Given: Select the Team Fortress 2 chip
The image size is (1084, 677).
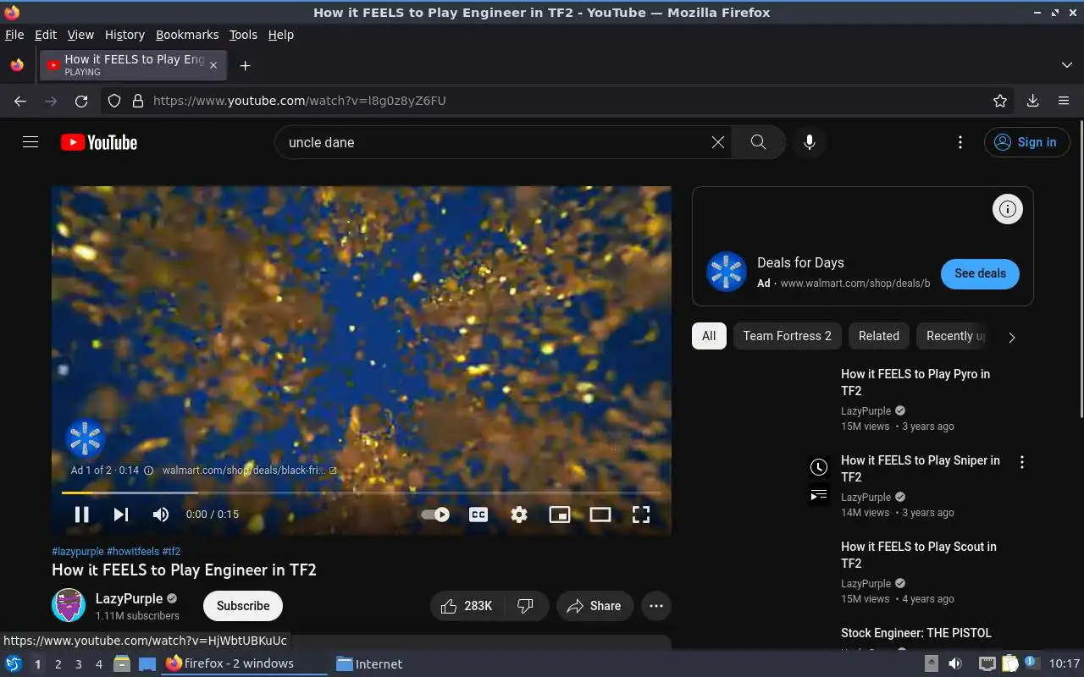Looking at the screenshot, I should (787, 336).
